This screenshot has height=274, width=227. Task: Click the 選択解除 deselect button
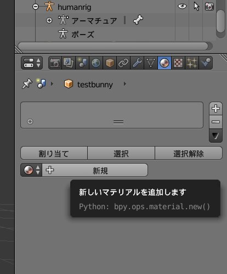point(189,153)
